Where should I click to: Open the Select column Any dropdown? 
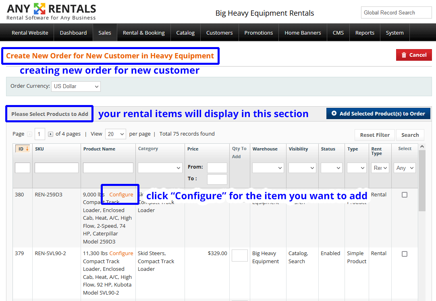405,168
